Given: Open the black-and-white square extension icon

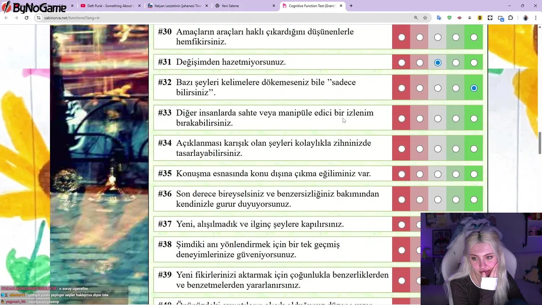Looking at the screenshot, I should 490,18.
